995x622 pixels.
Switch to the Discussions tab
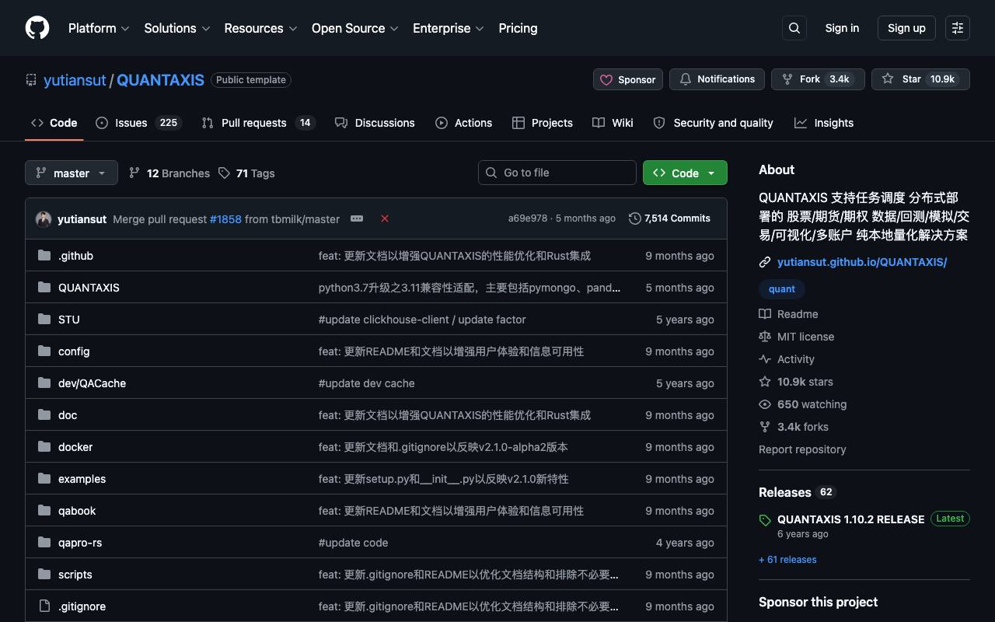point(375,123)
